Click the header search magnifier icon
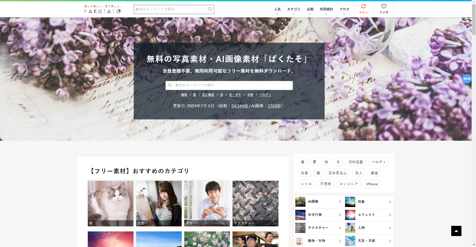This screenshot has height=247, width=476. (x=210, y=9)
